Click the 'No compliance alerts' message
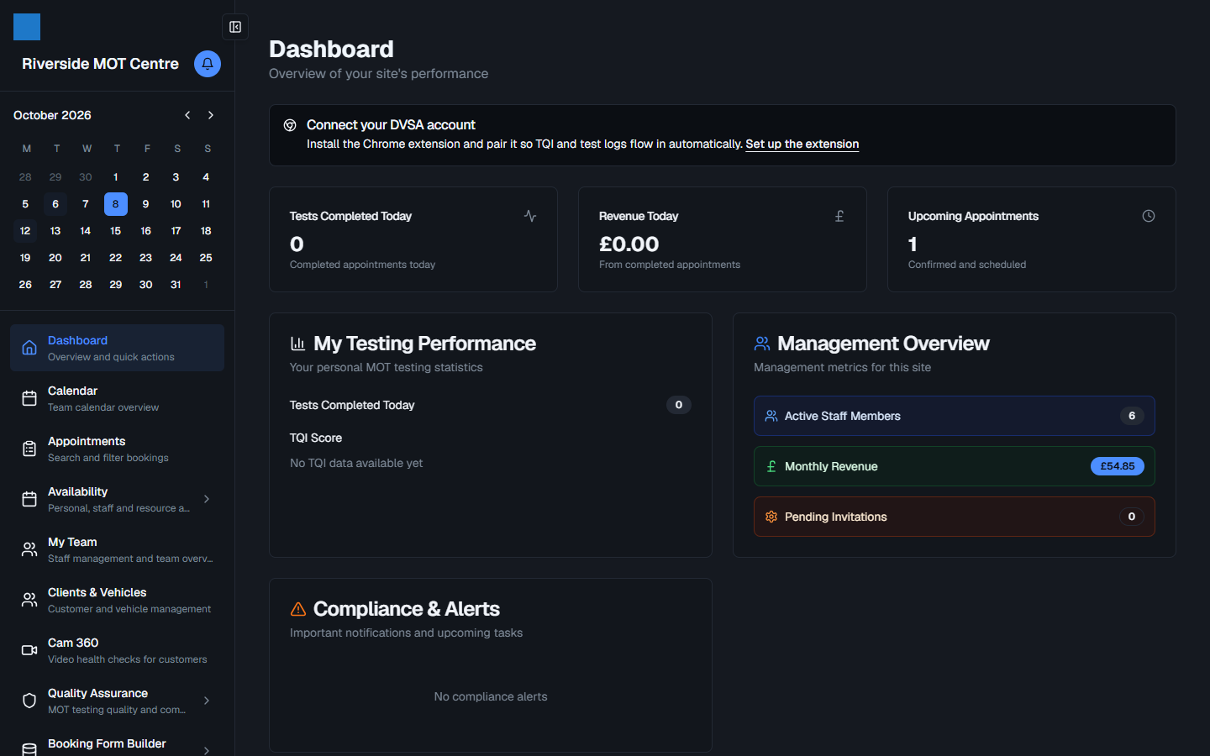The image size is (1210, 756). coord(491,696)
